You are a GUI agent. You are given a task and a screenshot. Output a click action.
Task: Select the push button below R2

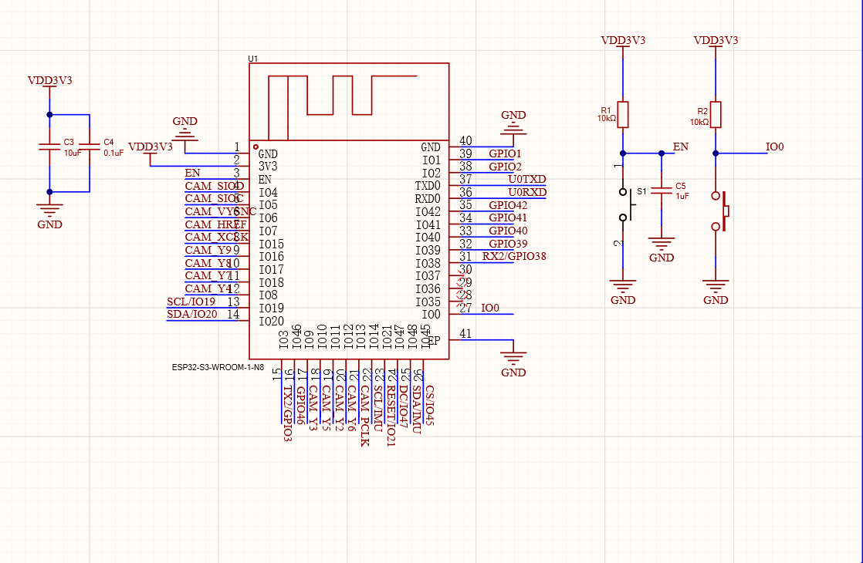click(720, 211)
